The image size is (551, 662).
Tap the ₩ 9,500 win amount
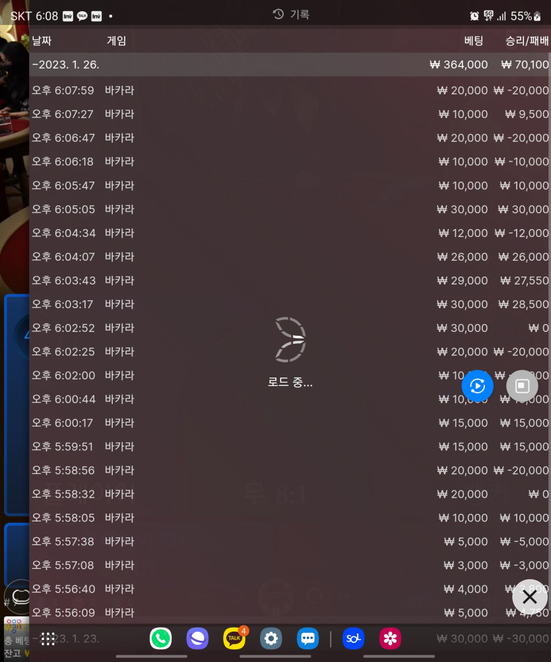tap(527, 114)
